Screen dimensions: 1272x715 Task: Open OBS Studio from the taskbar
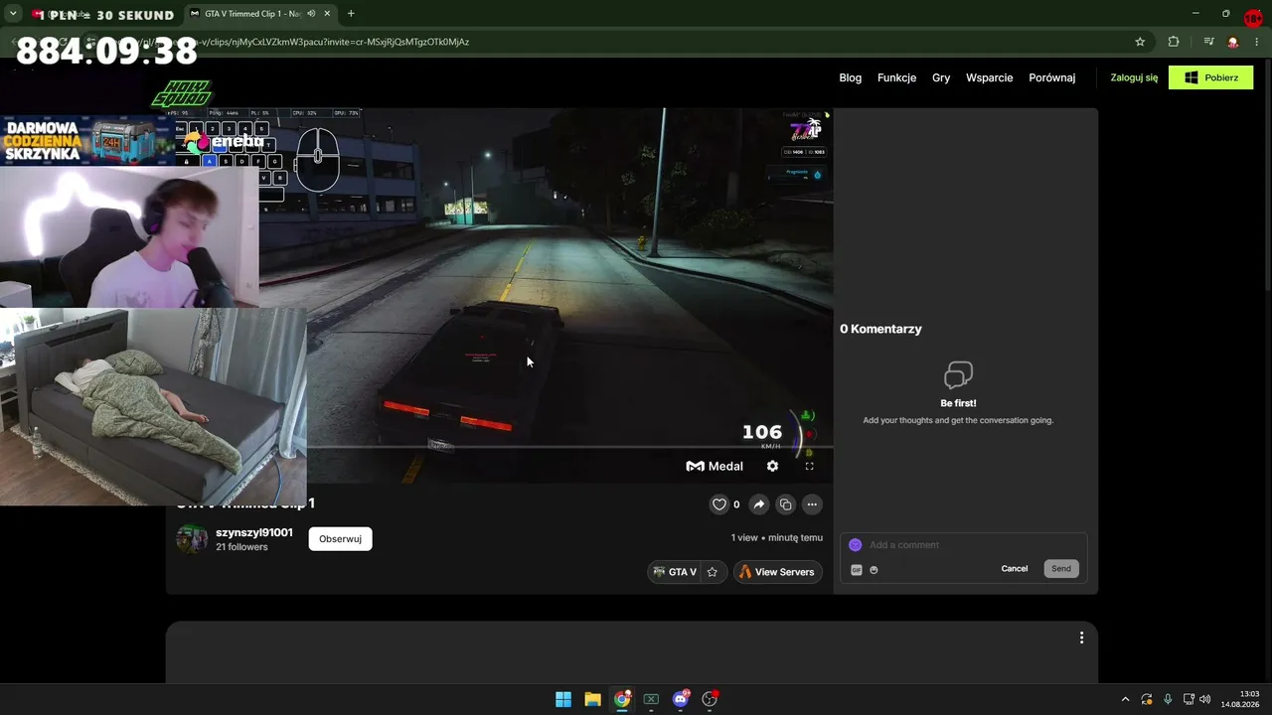tap(710, 699)
